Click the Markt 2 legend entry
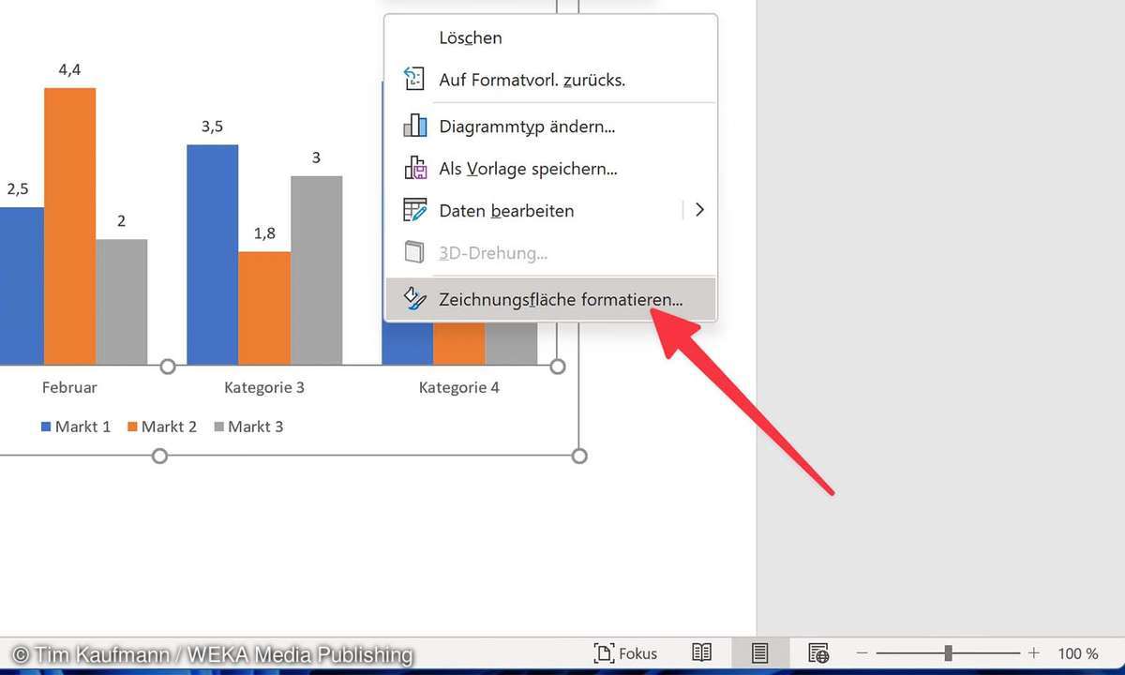Viewport: 1125px width, 675px height. (162, 427)
